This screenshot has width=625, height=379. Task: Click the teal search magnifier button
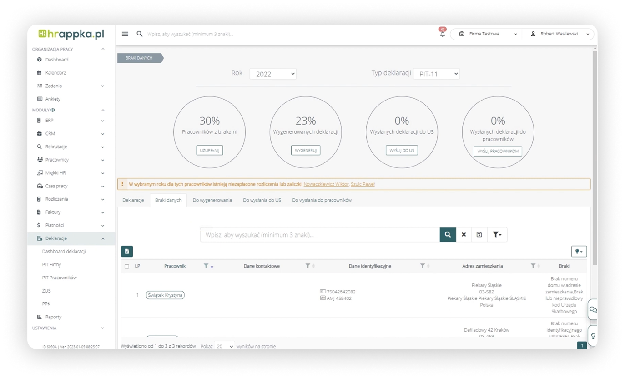point(448,235)
